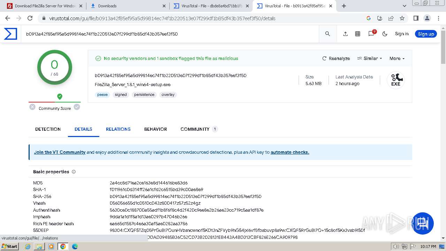The image size is (446, 251).
Task: Click the Sign in link
Action: tap(401, 34)
